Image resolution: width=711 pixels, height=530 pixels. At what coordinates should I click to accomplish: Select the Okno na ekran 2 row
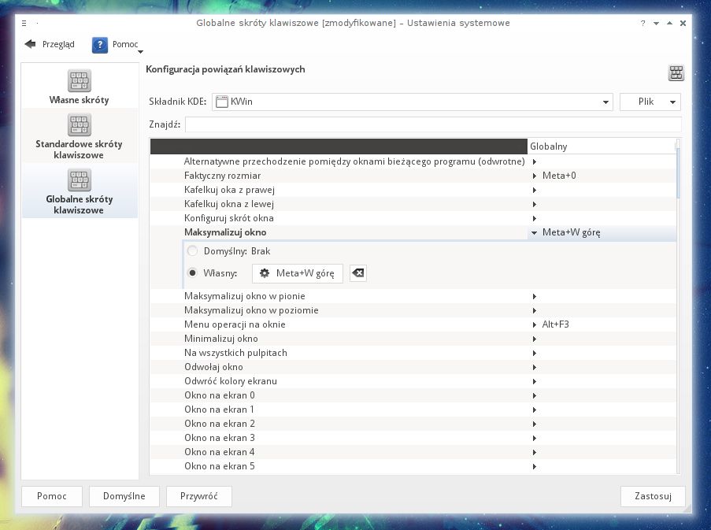point(413,424)
